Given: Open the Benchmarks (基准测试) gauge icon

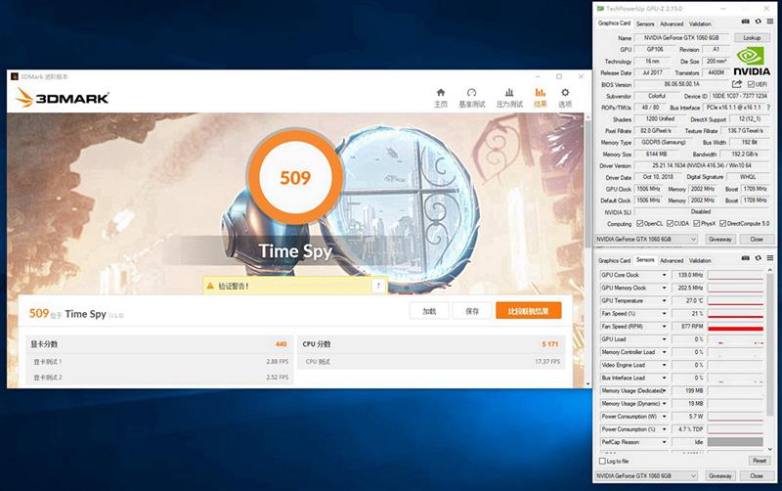Looking at the screenshot, I should click(471, 95).
